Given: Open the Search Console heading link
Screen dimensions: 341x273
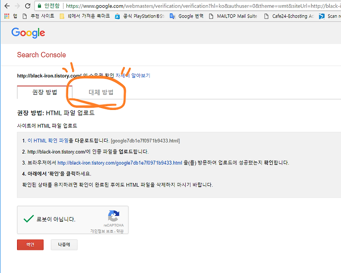Looking at the screenshot, I should [42, 55].
